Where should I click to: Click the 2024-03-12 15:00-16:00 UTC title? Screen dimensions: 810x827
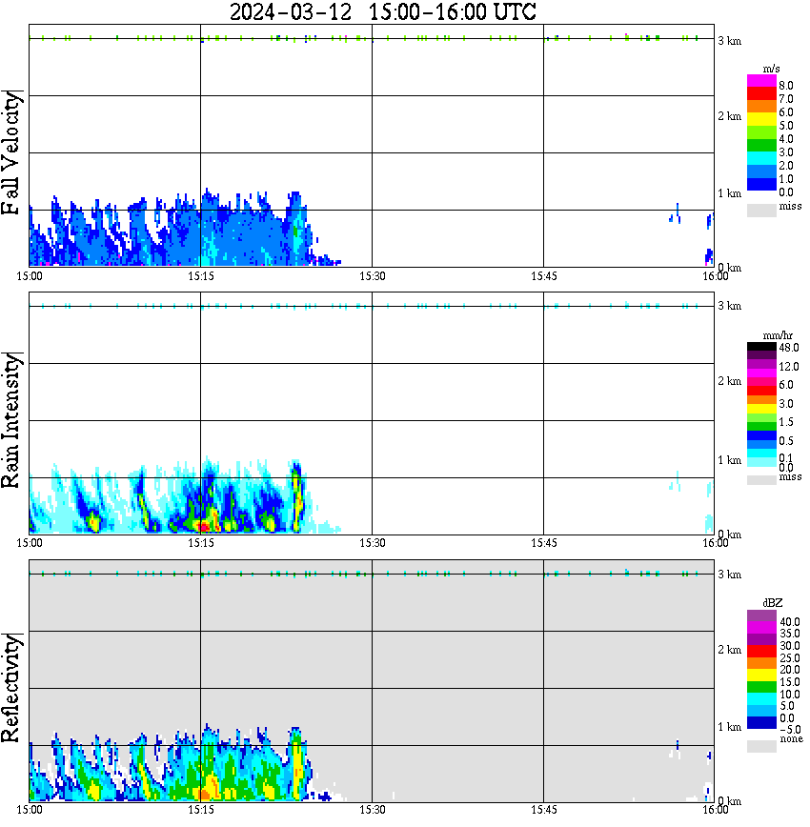pos(382,11)
